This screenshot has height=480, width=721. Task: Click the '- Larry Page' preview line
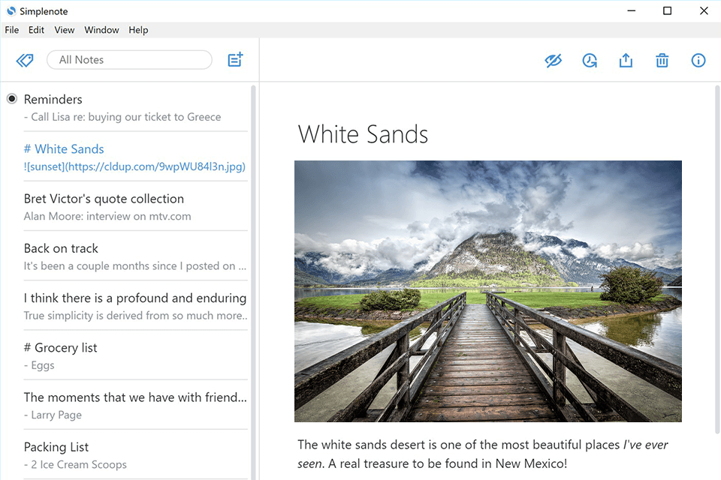53,415
